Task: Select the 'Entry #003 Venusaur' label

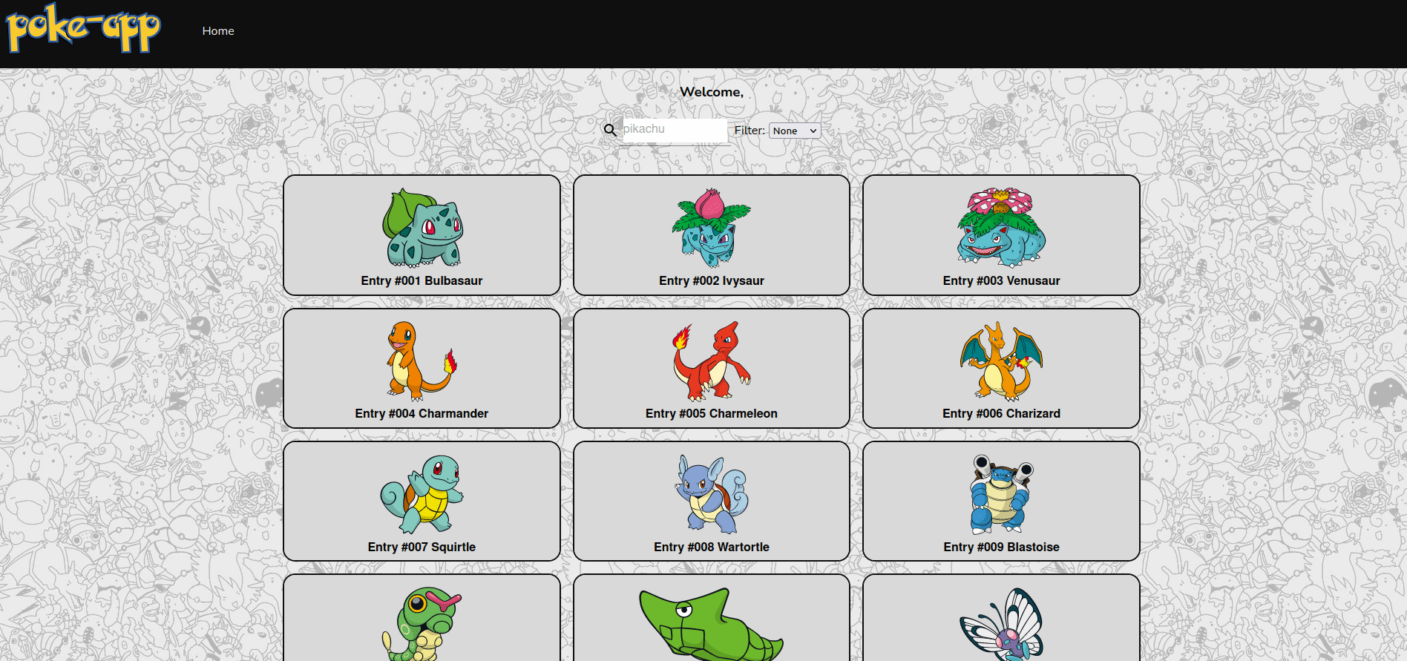Action: tap(1002, 280)
